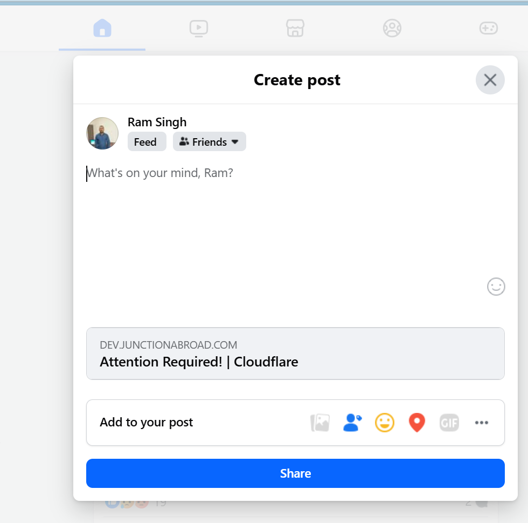528x523 pixels.
Task: Click the Home tab icon
Action: 102,28
